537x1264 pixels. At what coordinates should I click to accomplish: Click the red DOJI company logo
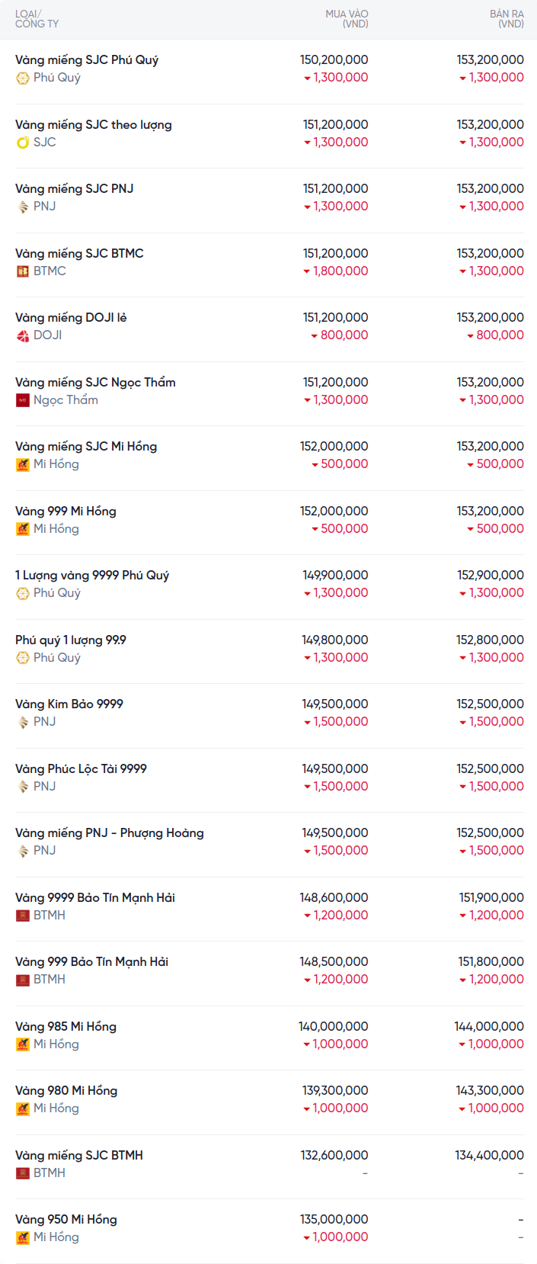point(23,335)
